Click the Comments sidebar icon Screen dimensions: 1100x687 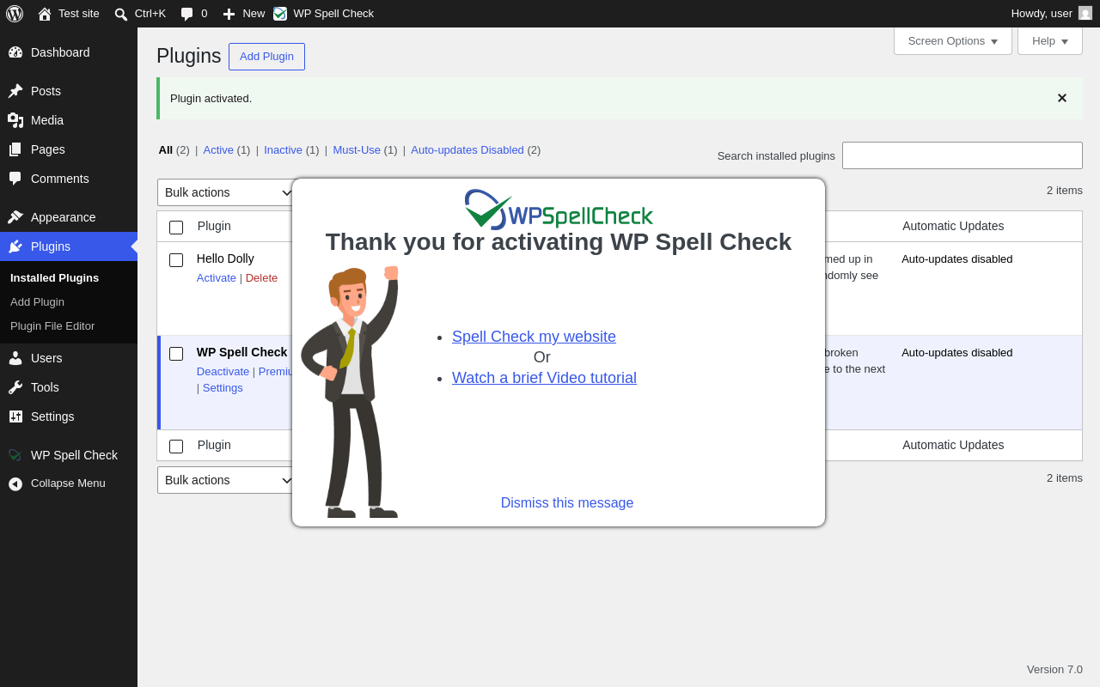15,179
